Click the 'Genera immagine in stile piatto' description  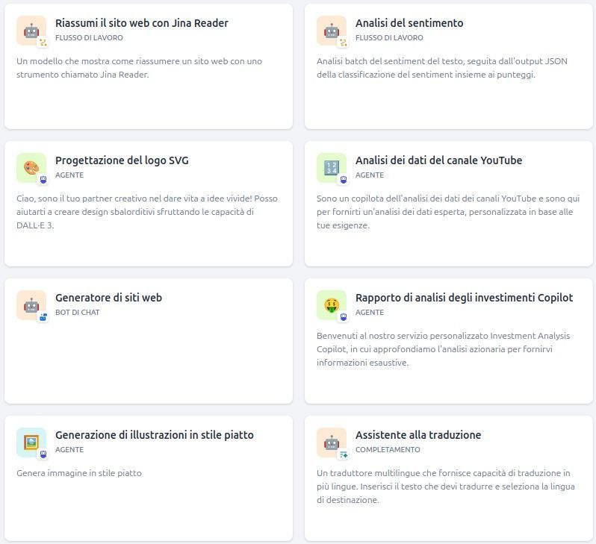click(x=78, y=473)
